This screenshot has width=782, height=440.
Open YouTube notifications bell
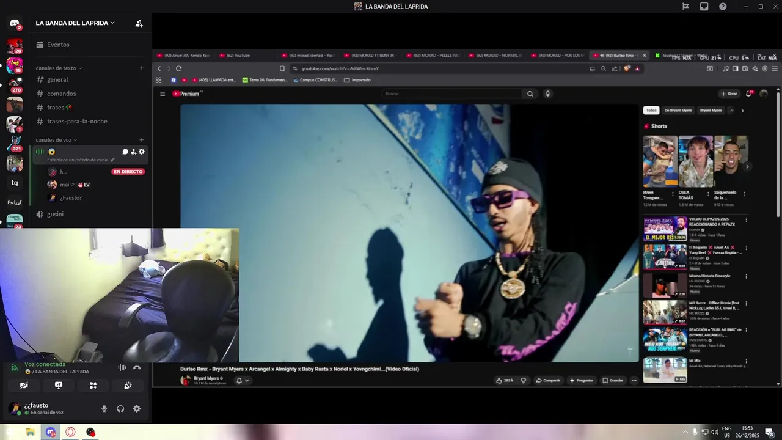[748, 94]
